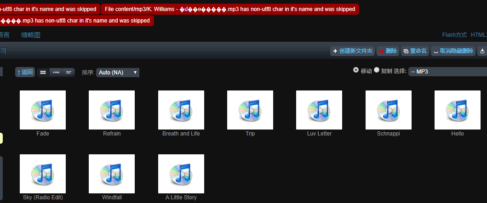Switch to detailed list view icon

(x=56, y=72)
